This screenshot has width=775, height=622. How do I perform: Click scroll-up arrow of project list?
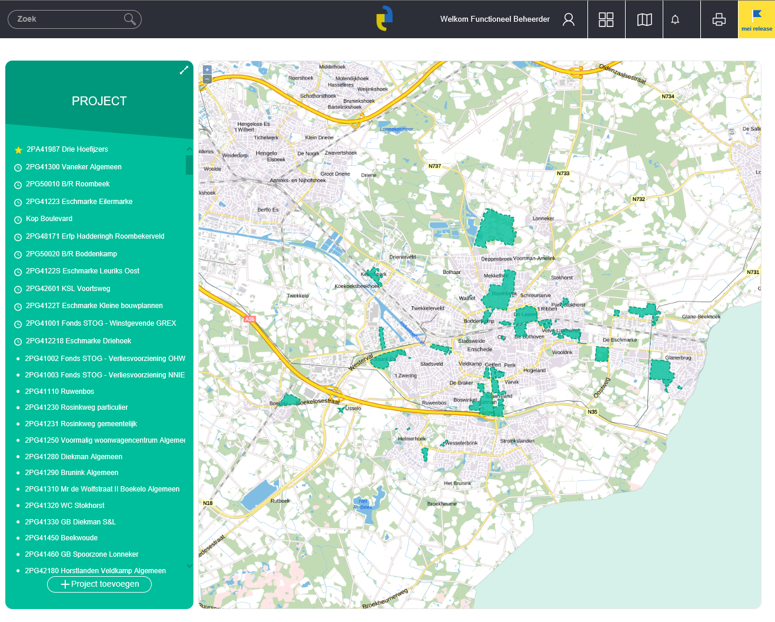189,149
